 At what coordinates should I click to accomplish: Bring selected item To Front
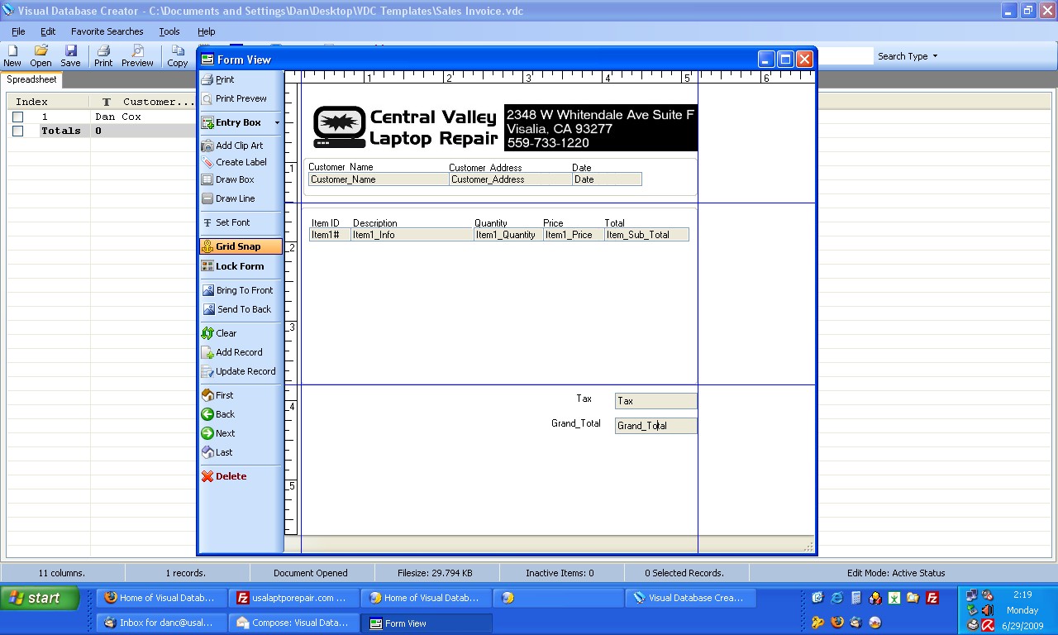238,290
